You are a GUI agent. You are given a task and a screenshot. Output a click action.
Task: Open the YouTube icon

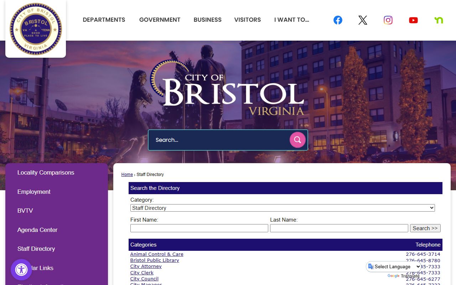coord(413,20)
